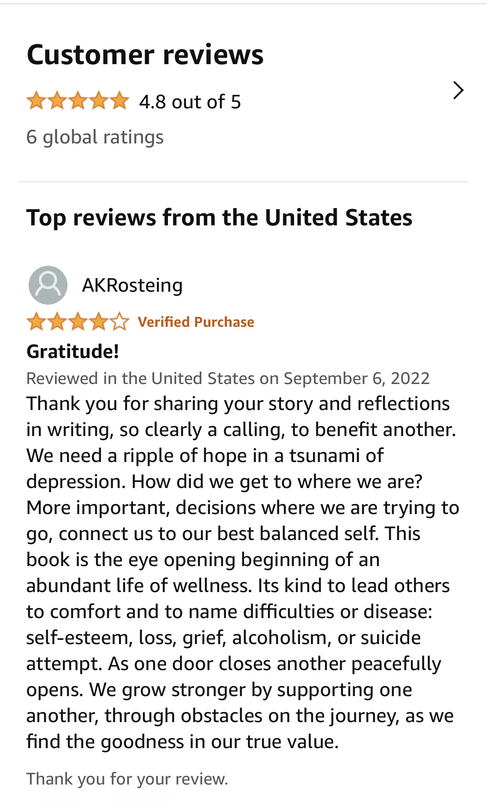Click the last star of the overall rating

point(119,101)
